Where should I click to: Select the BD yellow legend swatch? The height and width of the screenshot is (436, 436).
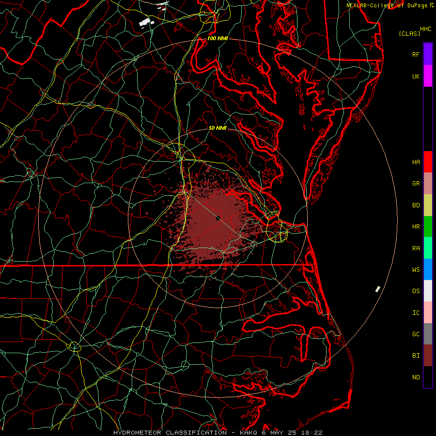coord(428,205)
